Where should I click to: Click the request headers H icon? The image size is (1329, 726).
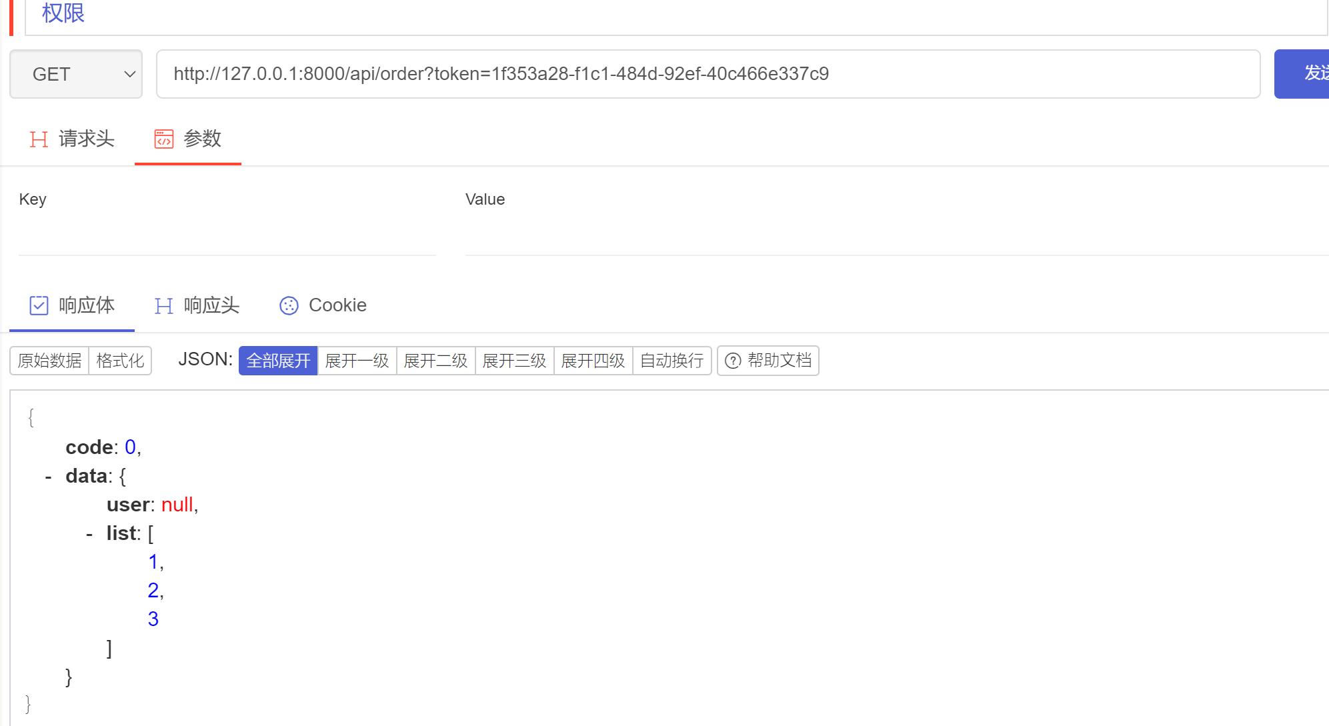39,139
